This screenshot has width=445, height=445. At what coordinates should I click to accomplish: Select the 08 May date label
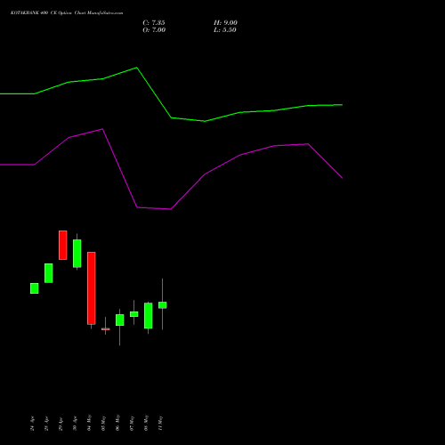tap(146, 423)
